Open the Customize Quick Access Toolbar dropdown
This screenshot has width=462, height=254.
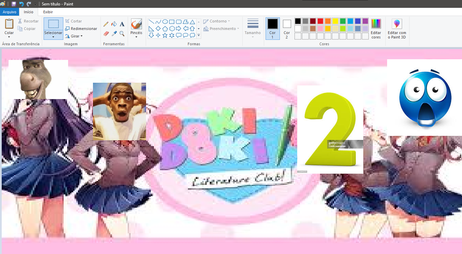(35, 4)
